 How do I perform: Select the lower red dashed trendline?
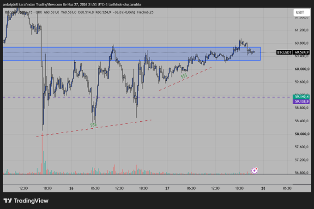click(94, 128)
